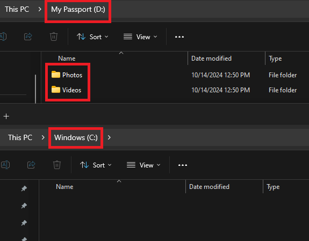Click Windows (C:) breadcrumb

click(x=76, y=137)
